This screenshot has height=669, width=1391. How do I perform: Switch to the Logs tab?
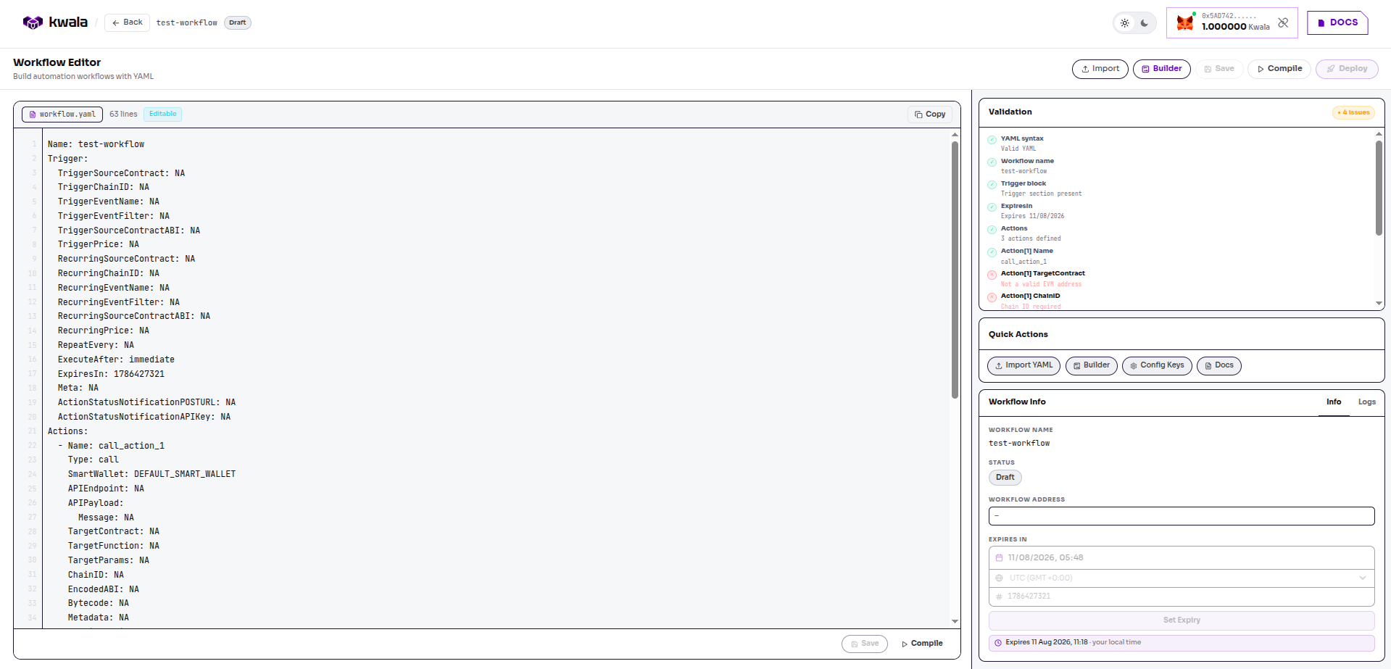(1366, 402)
